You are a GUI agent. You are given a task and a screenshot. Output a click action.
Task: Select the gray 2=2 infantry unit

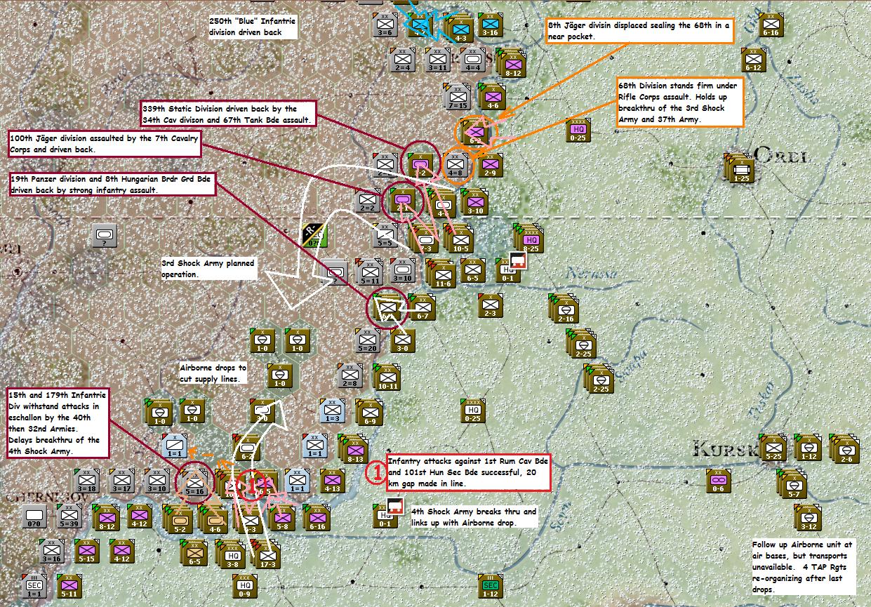[x=369, y=201]
